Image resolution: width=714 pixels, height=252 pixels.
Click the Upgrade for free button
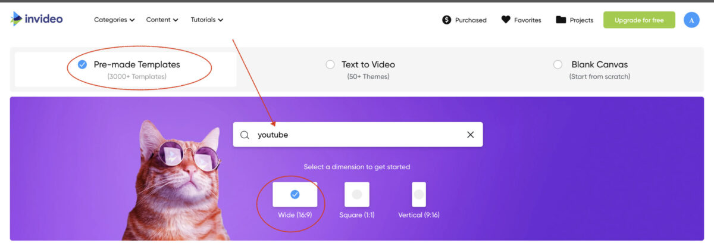click(x=639, y=20)
